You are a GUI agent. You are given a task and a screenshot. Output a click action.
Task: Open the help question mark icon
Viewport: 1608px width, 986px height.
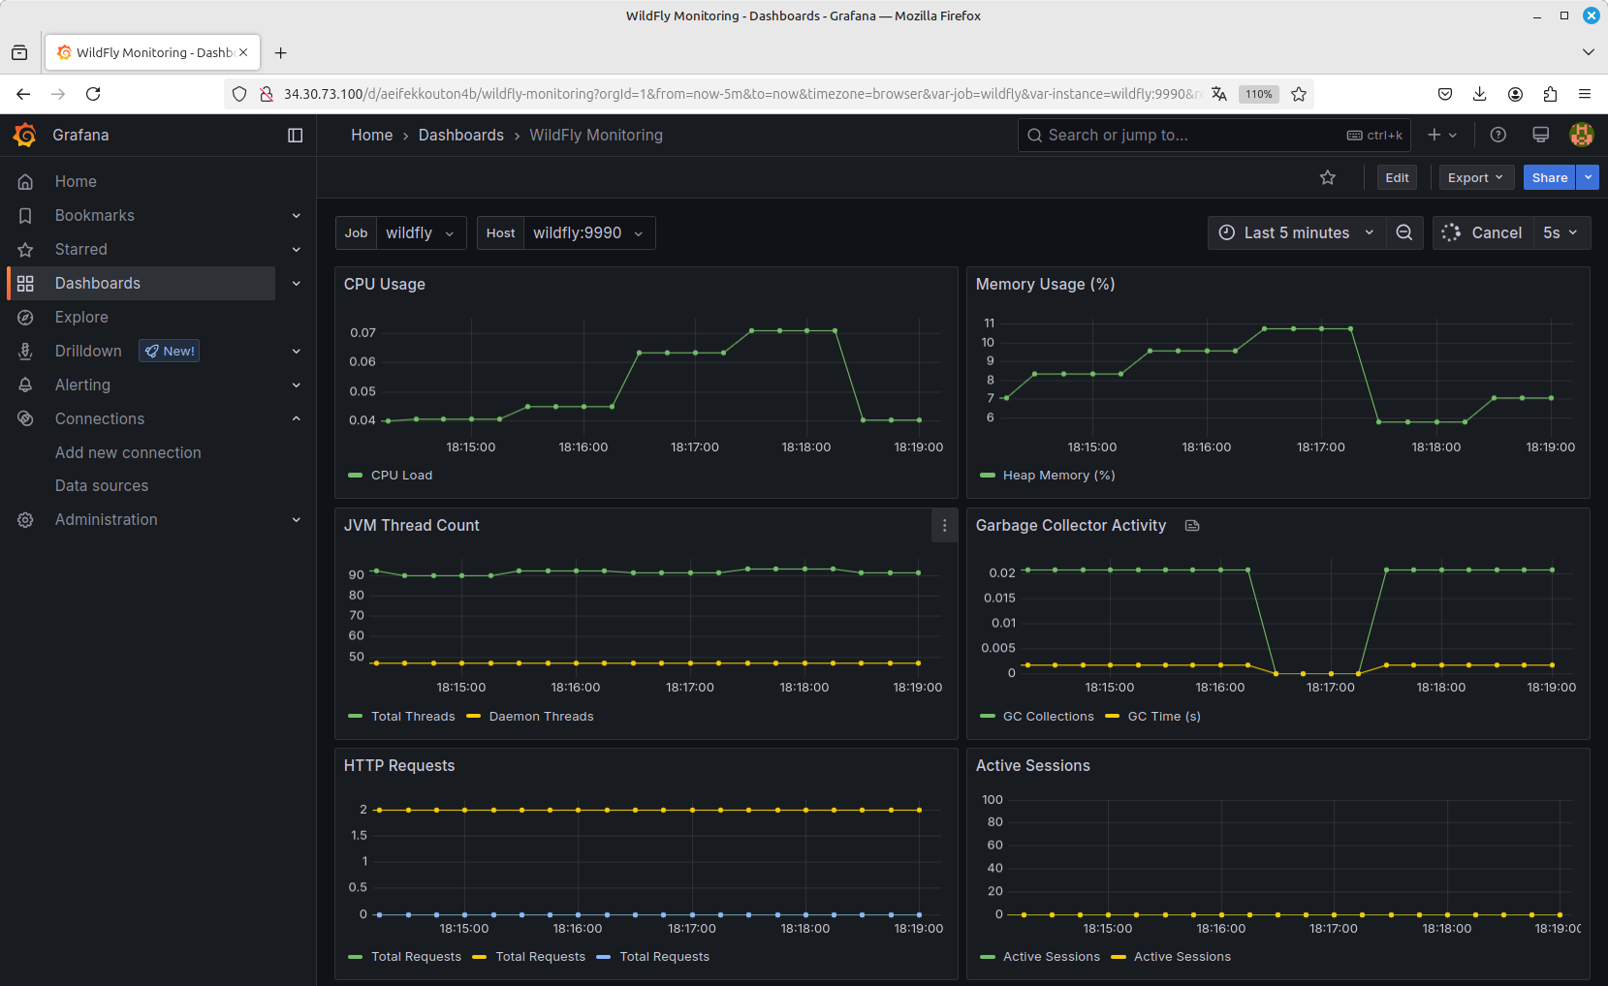coord(1498,136)
